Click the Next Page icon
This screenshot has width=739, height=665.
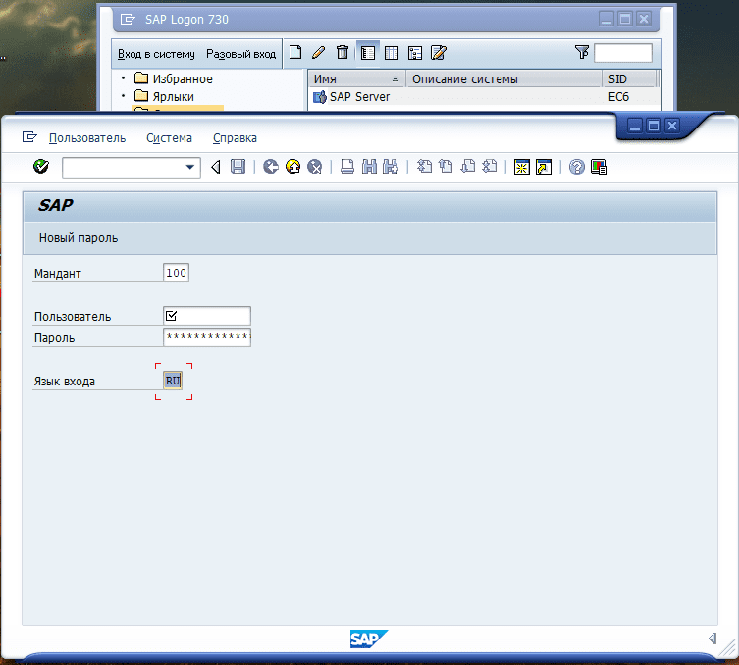click(467, 167)
